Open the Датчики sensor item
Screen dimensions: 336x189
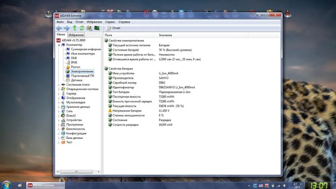76,80
